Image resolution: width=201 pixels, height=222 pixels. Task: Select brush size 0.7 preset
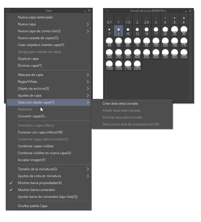pos(109,19)
